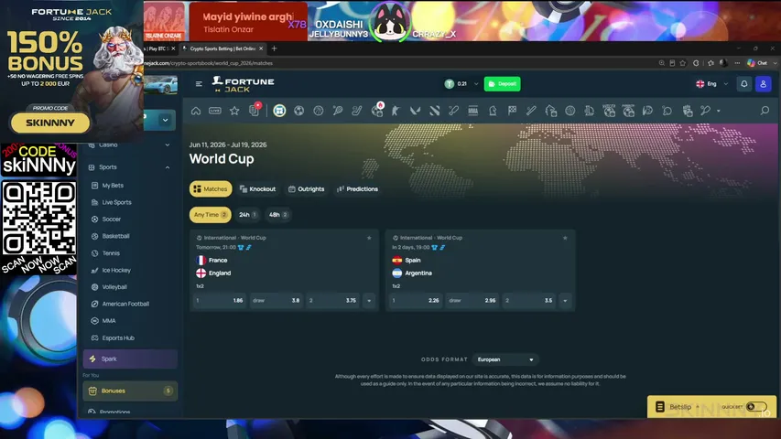Open American Football in the left sidebar
Viewport: 781px width, 439px height.
[125, 304]
